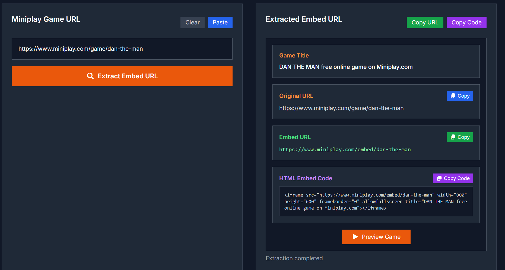Screen dimensions: 505x270
Task: Click the Extract Embed URL label text
Action: click(x=128, y=76)
